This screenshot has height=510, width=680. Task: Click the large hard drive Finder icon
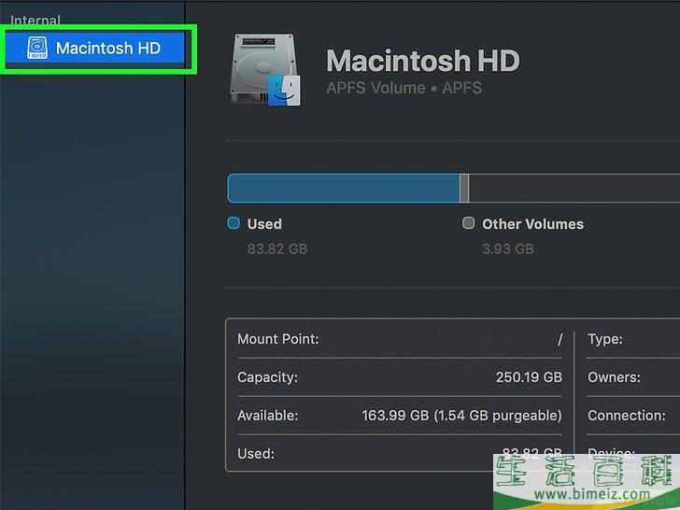tap(265, 70)
